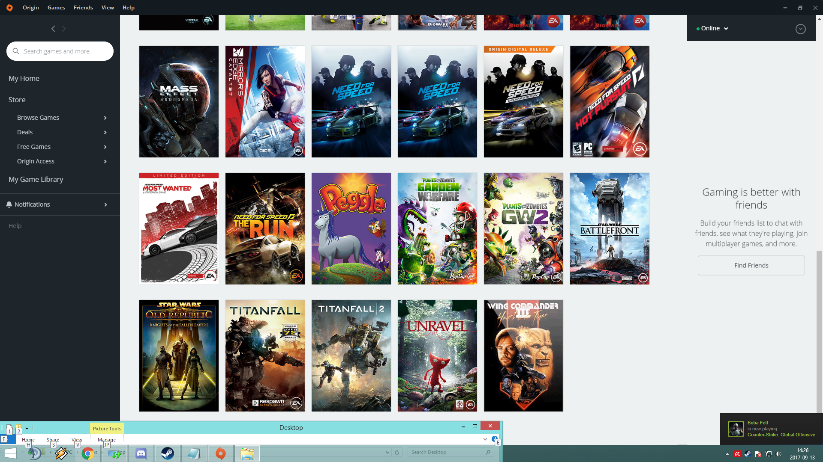Click the Windows Start button

click(10, 453)
